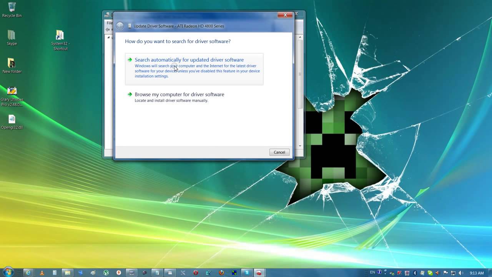Collapse the root tree node in Device Manager
The height and width of the screenshot is (277, 492).
[x=108, y=37]
